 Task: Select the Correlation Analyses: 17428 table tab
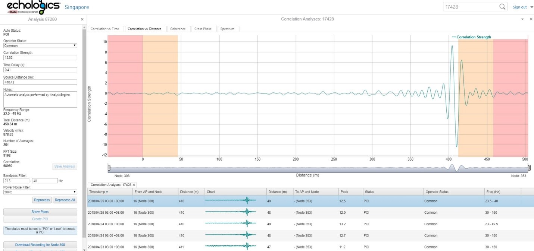tap(111, 185)
